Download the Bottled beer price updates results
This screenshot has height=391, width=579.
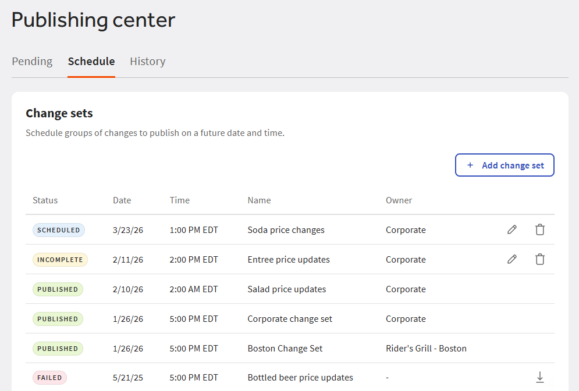coord(539,377)
